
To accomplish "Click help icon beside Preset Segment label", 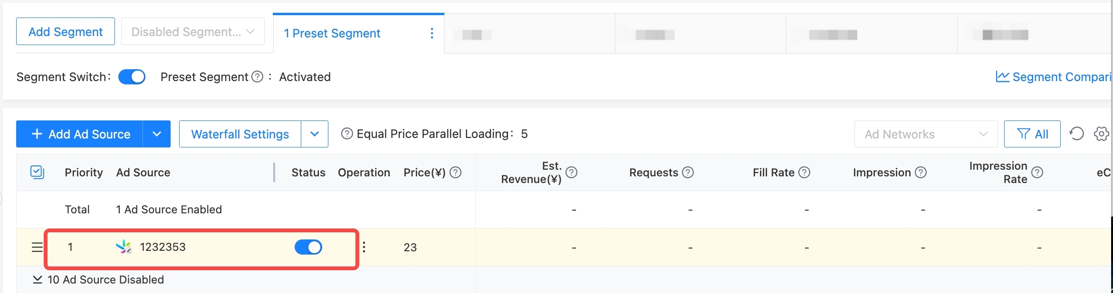I will click(257, 77).
